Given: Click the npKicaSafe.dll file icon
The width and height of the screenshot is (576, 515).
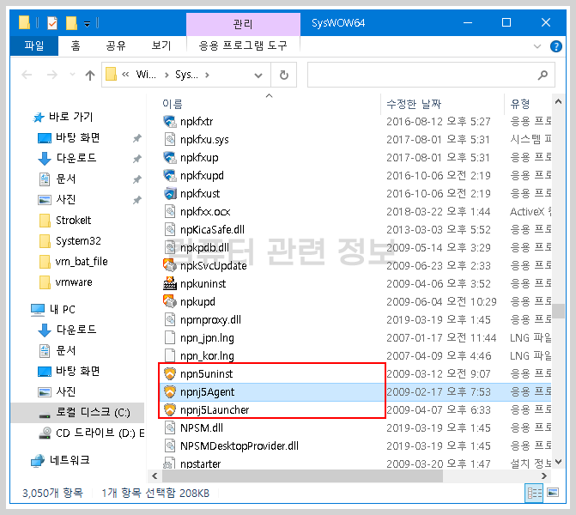Looking at the screenshot, I should [x=169, y=229].
